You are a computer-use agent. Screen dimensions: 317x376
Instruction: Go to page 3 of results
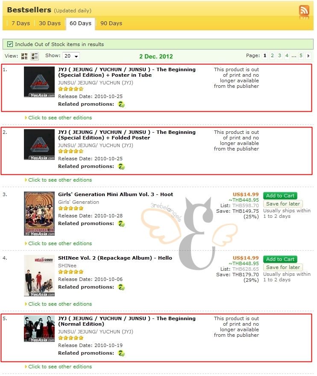coord(279,56)
